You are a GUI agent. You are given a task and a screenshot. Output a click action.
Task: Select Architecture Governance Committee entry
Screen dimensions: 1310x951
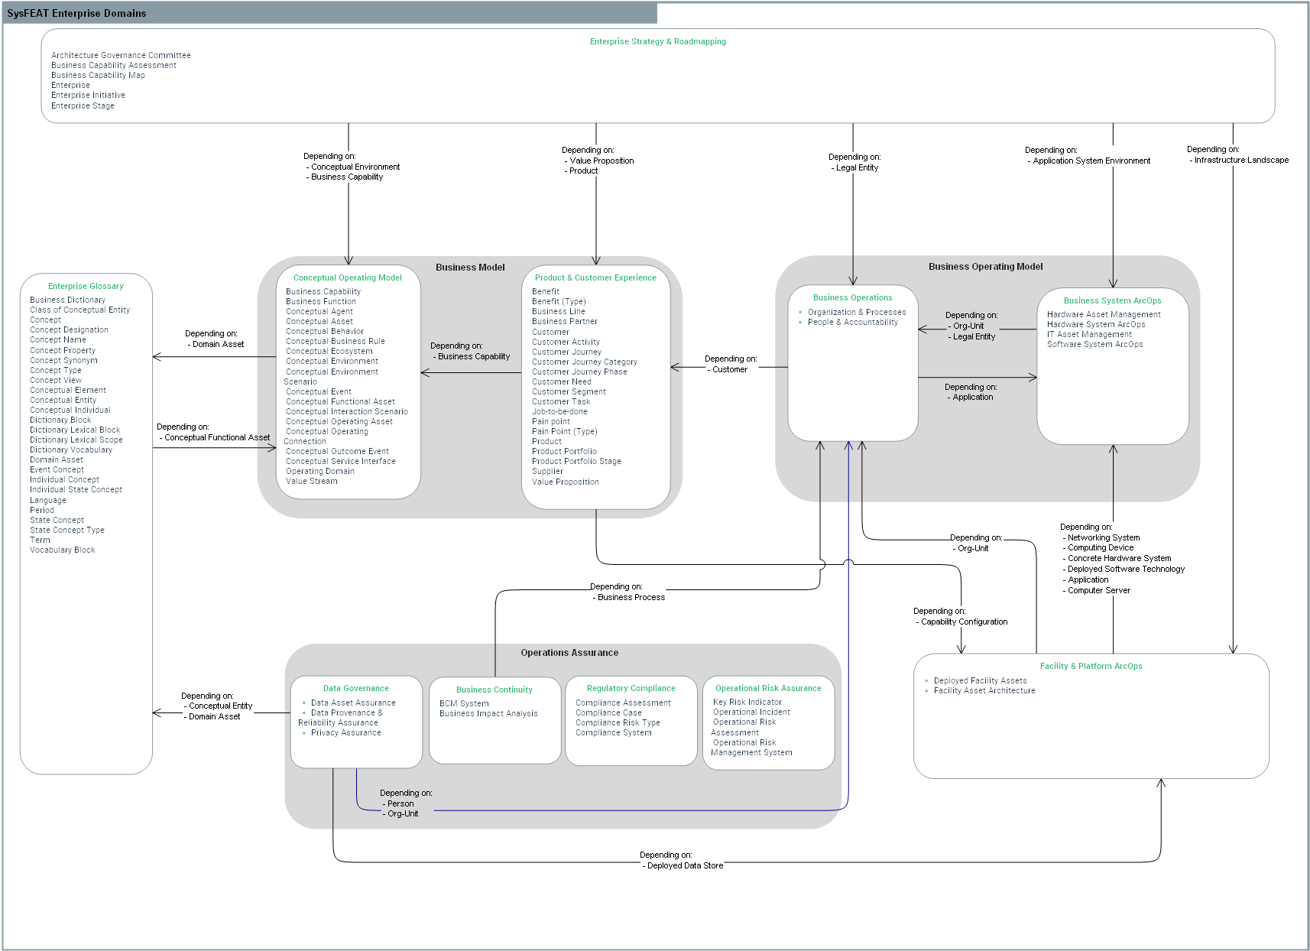point(121,55)
